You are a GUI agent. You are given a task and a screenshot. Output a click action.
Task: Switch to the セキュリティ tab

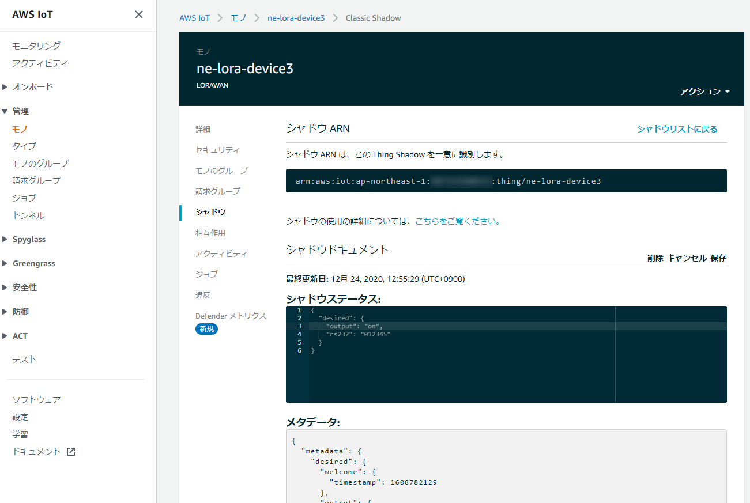[x=217, y=150]
